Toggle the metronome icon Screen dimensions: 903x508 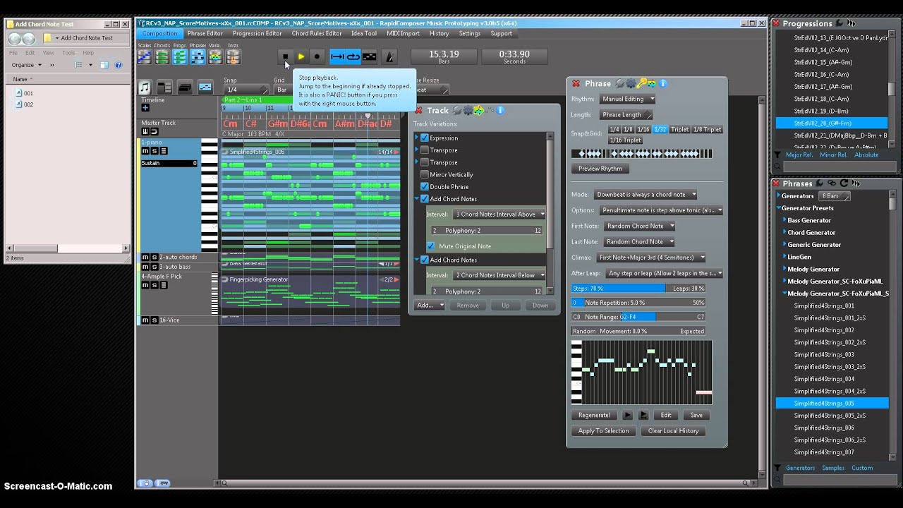click(389, 56)
